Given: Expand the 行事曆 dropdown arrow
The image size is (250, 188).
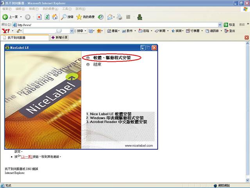Looking at the screenshot, I should click(x=202, y=31).
